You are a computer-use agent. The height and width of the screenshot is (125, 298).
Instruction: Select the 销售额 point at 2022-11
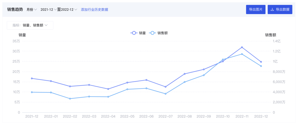coord(242,54)
